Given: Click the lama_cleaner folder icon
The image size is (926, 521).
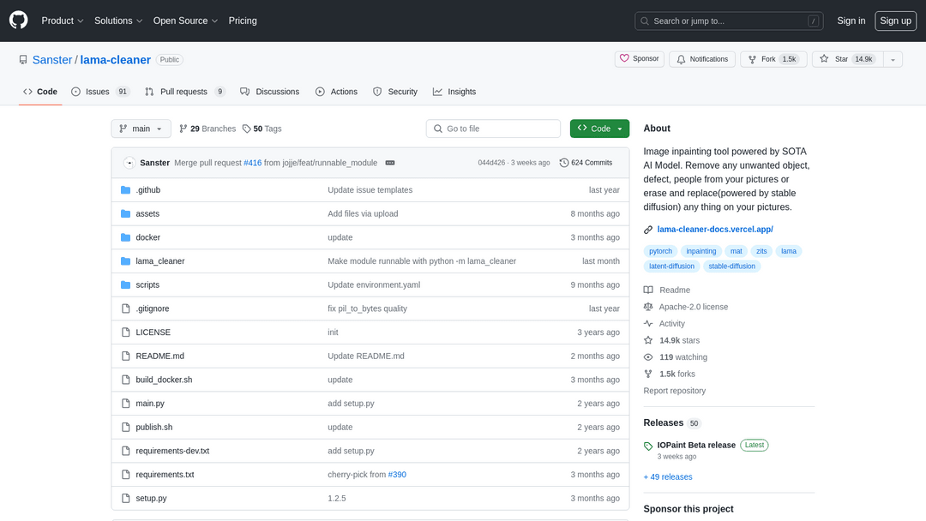Looking at the screenshot, I should click(125, 260).
